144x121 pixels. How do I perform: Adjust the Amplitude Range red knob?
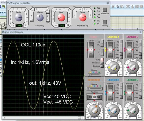click(83, 18)
